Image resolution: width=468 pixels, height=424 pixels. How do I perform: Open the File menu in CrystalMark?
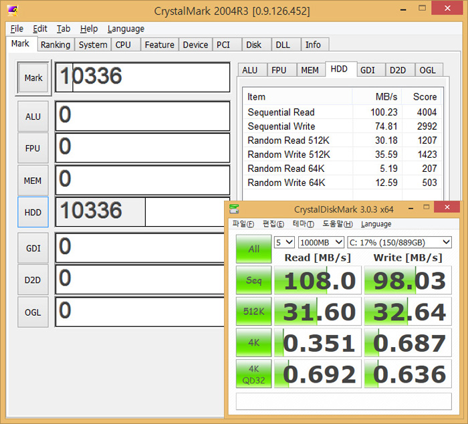tap(17, 29)
